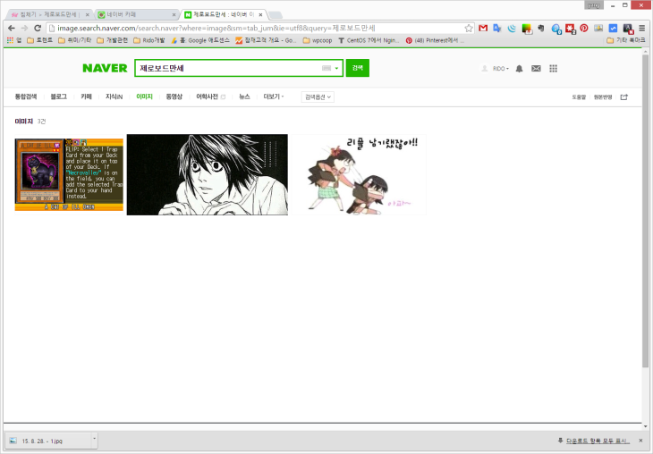Select the 이미지 tab

point(144,97)
